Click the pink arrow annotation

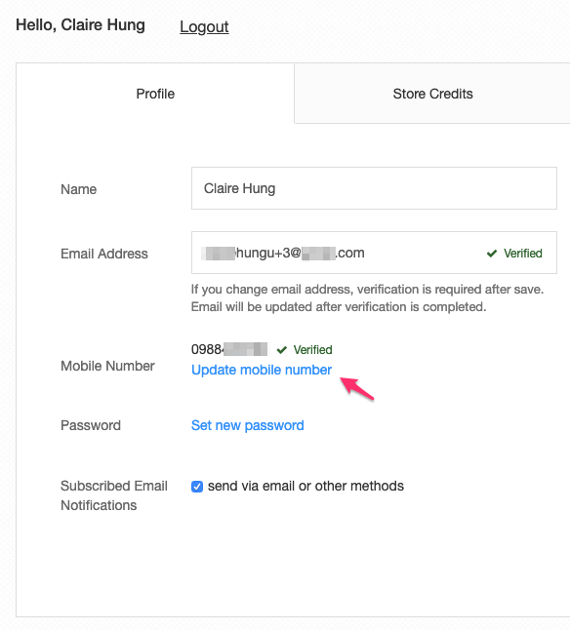pos(357,388)
